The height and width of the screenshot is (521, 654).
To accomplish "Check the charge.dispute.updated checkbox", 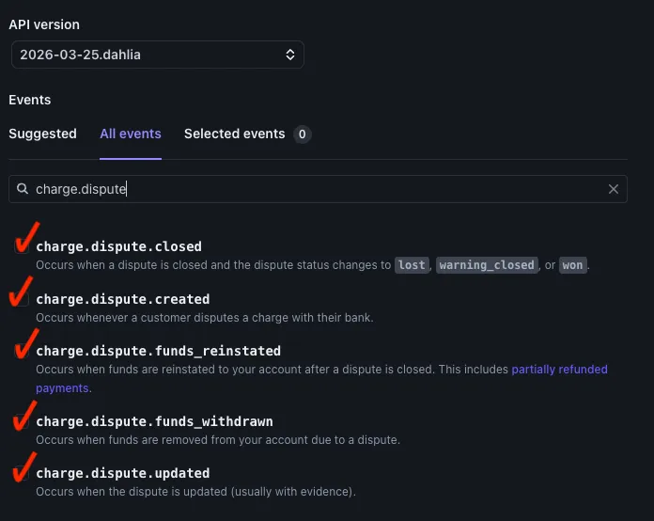I will [22, 473].
